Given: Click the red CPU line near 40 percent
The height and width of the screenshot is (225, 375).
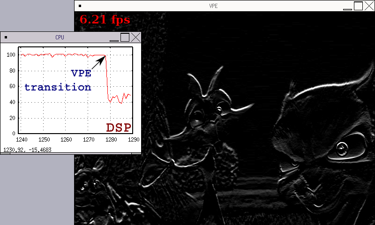Looking at the screenshot, I should [115, 99].
